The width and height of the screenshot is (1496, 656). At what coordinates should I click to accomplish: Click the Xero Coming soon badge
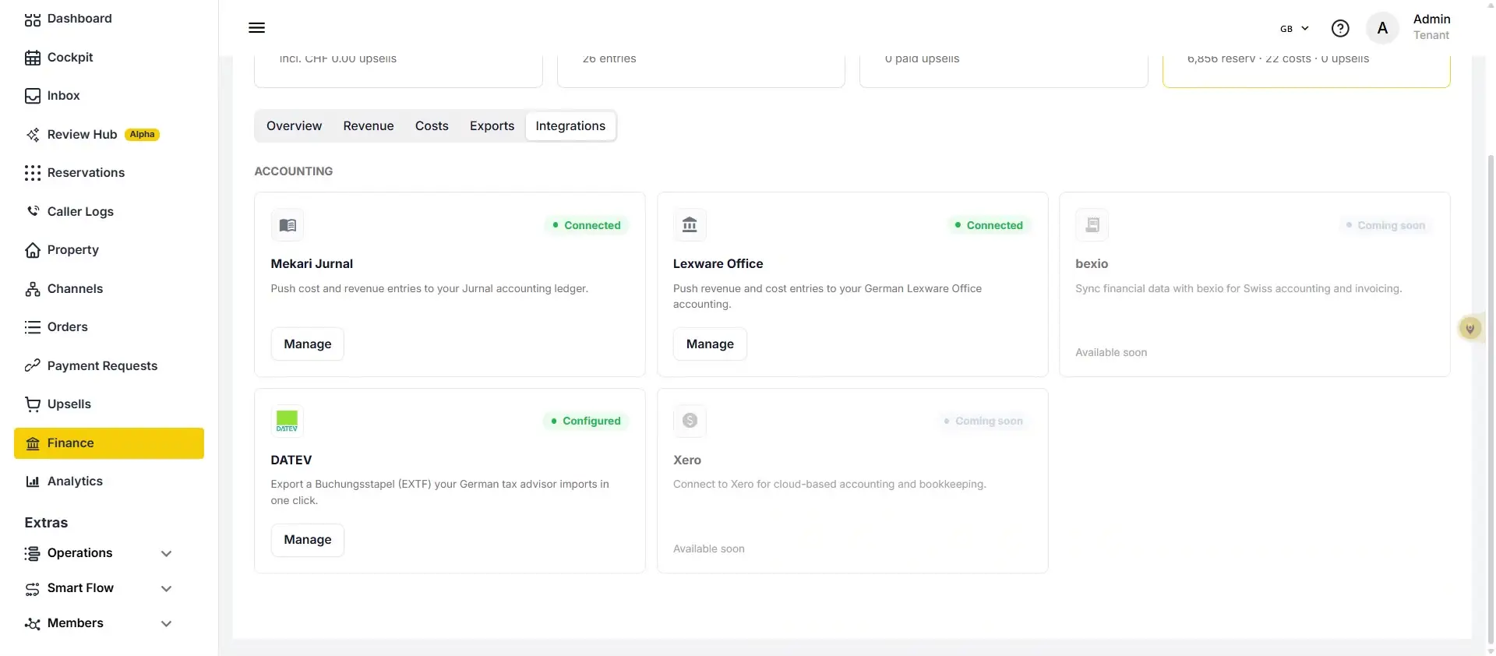pos(983,421)
